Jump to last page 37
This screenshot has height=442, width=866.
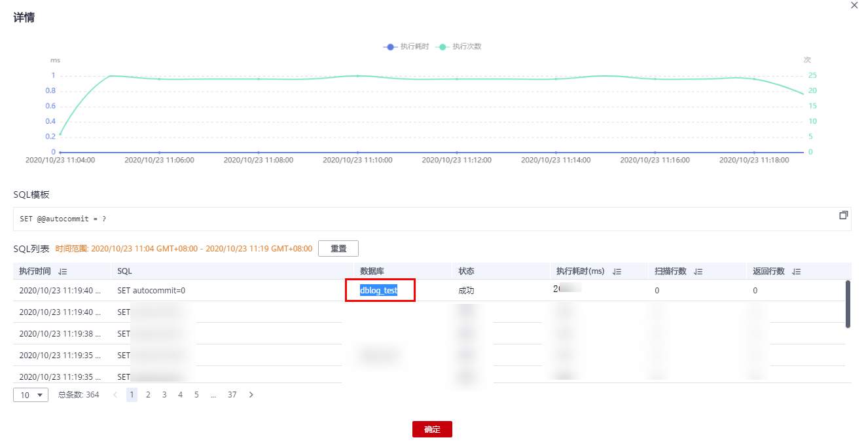[x=232, y=395]
